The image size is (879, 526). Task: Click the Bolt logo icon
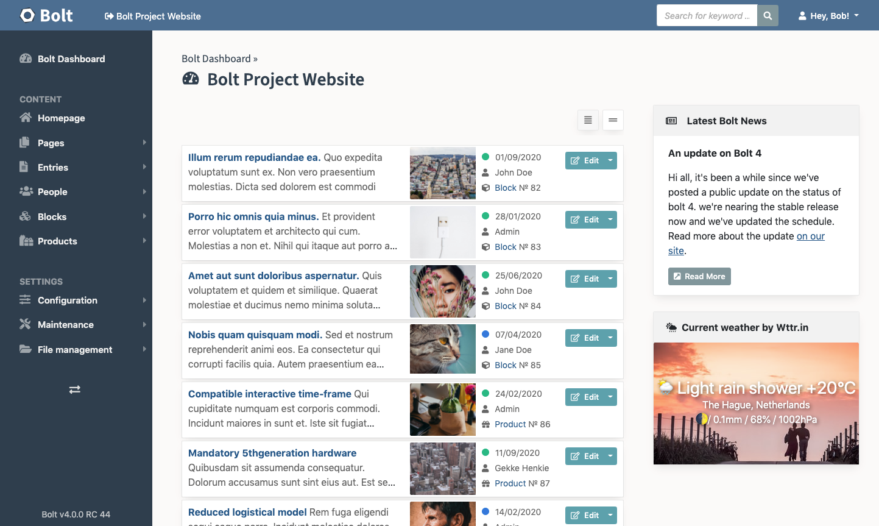coord(27,15)
